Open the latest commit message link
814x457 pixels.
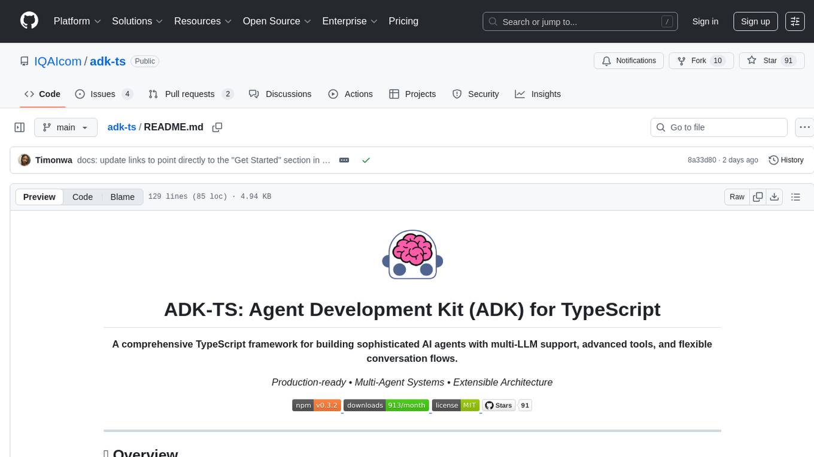(203, 160)
